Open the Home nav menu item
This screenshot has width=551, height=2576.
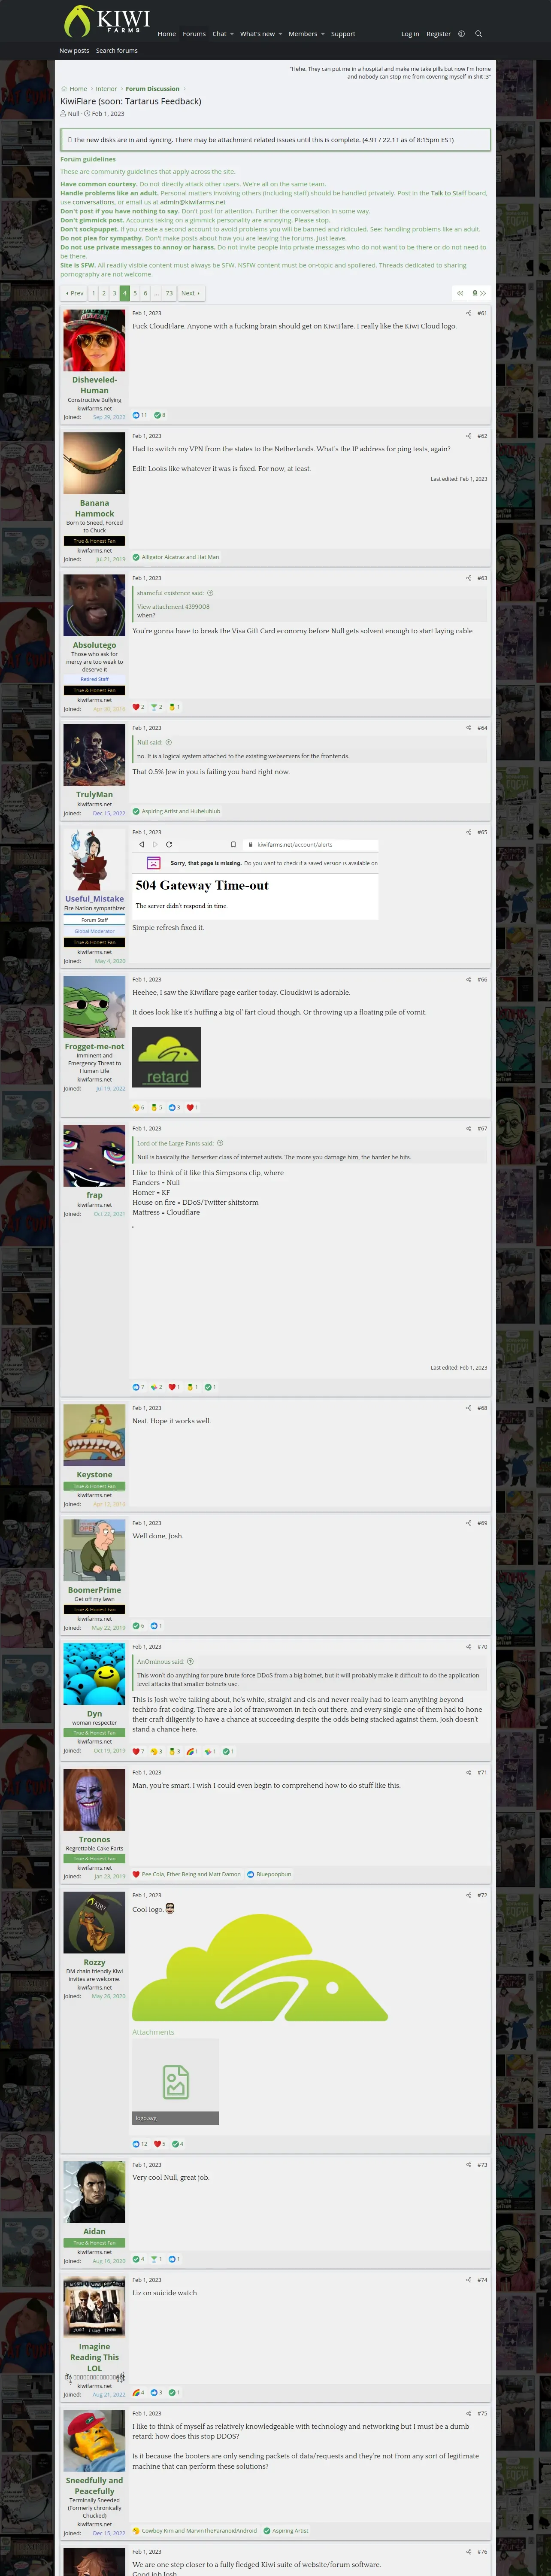pos(167,34)
